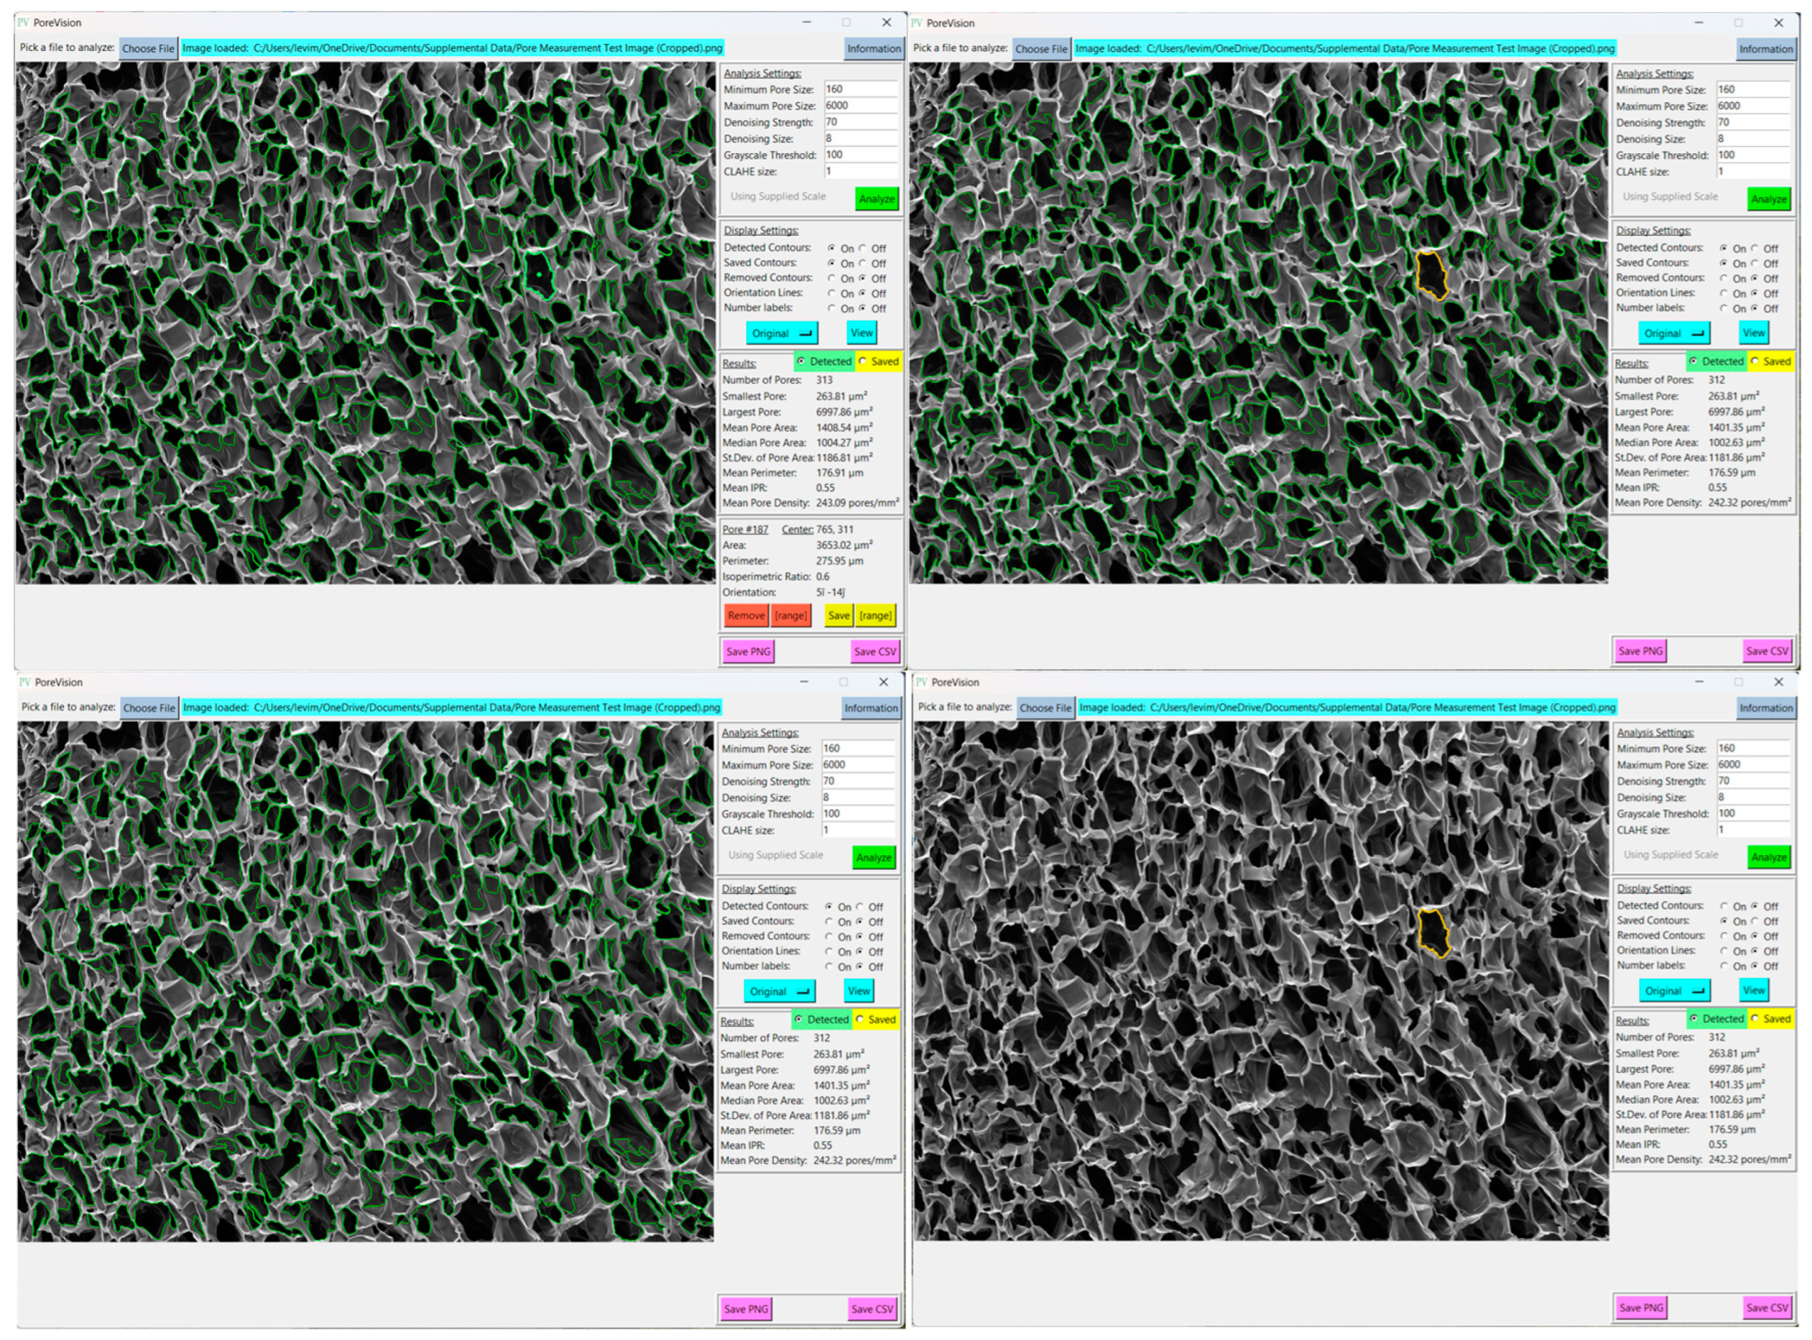This screenshot has height=1340, width=1812.
Task: Set Detected Contours Off in top-right window
Action: (1755, 248)
